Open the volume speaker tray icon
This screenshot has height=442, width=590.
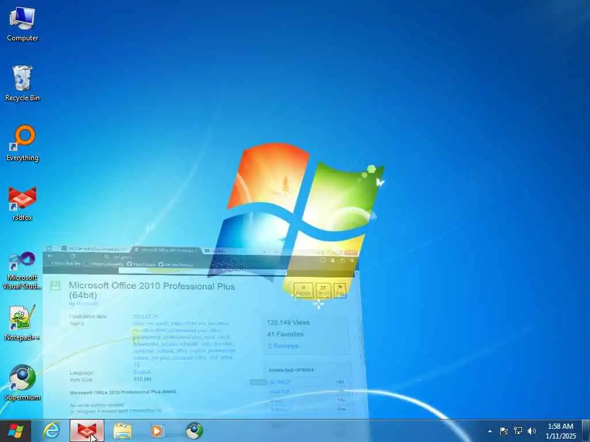[532, 431]
